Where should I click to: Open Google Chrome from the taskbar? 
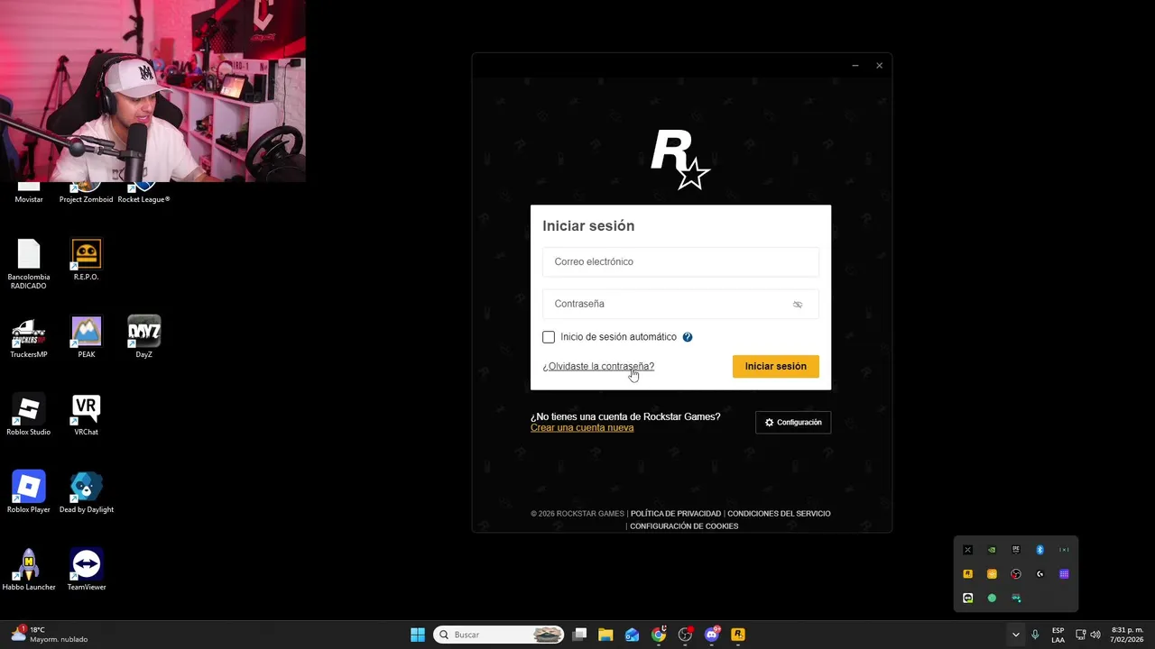[x=659, y=635]
